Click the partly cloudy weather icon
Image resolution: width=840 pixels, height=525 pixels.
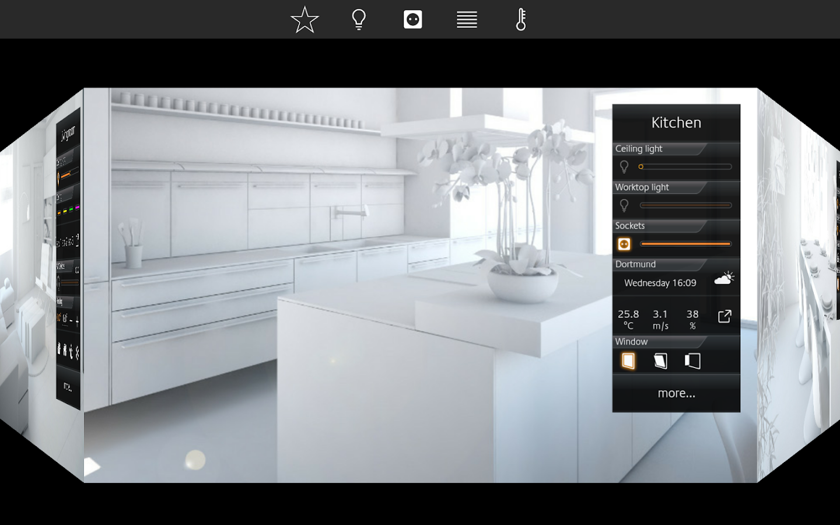(724, 278)
